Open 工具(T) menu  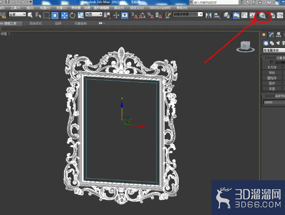click(15, 8)
